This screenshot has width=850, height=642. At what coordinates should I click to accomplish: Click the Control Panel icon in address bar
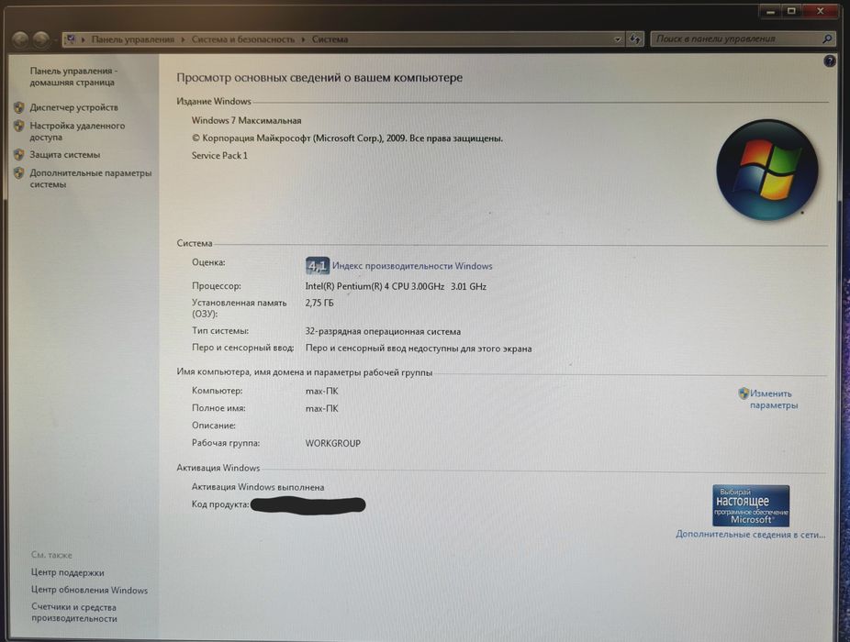[x=70, y=39]
